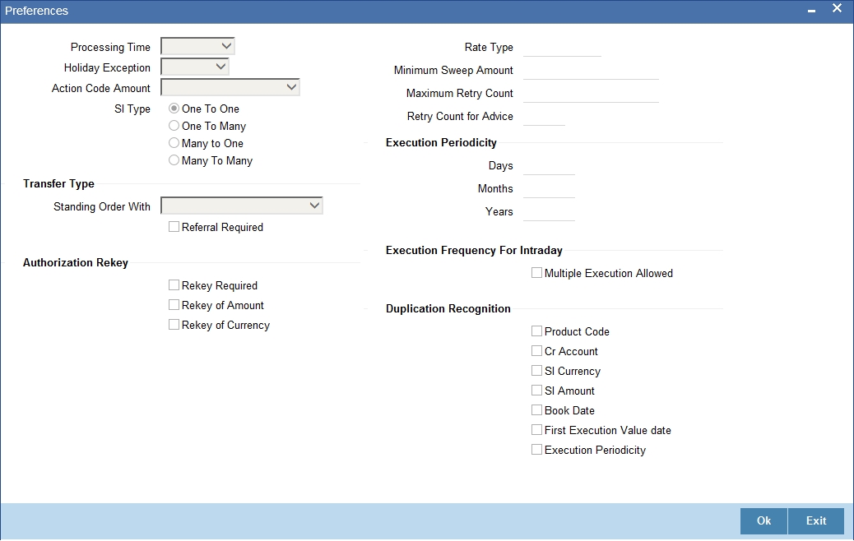This screenshot has width=854, height=541.
Task: Tick the Rekey Required checkbox
Action: coord(174,285)
